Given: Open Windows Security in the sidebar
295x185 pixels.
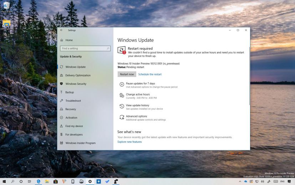Looking at the screenshot, I should [76, 84].
